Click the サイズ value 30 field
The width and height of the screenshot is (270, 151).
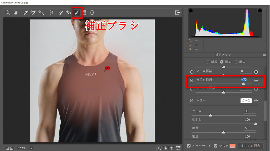point(250,111)
